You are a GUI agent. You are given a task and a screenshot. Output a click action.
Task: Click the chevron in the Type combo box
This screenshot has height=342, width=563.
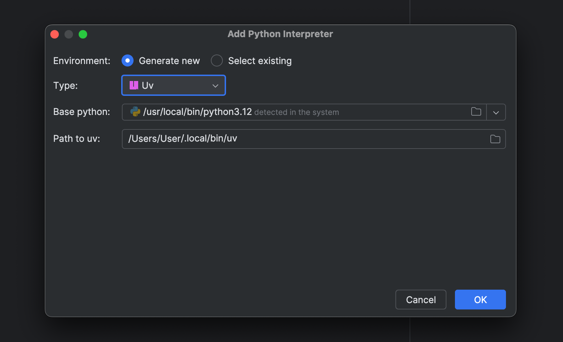point(215,86)
